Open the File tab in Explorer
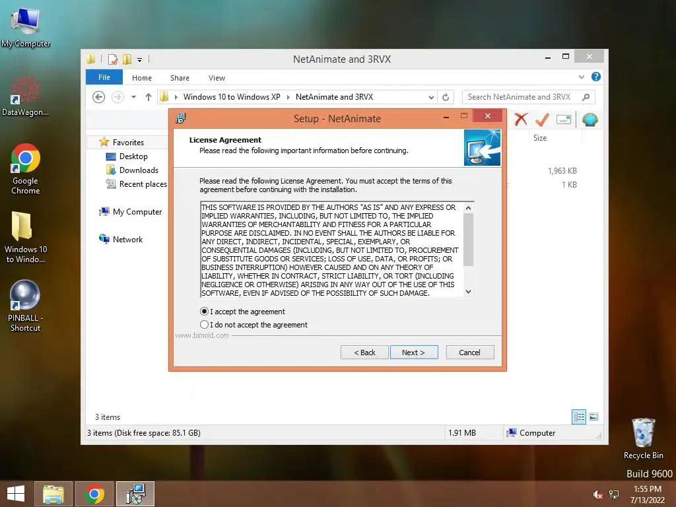The width and height of the screenshot is (676, 507). pos(104,78)
